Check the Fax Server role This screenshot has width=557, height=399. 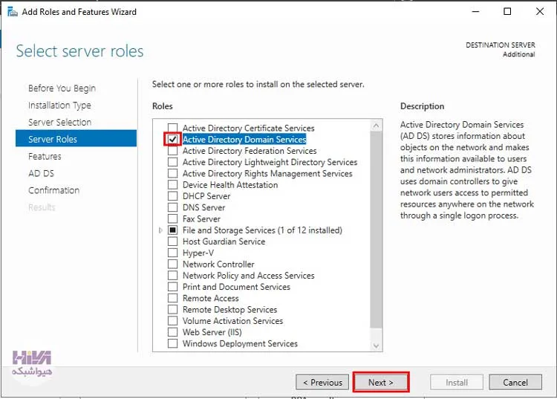coord(172,219)
